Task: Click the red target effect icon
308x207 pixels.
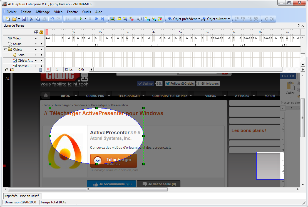Action: [131, 19]
